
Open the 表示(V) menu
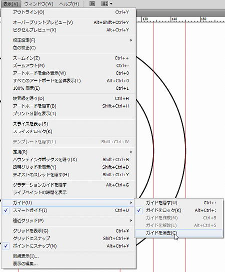point(11,4)
